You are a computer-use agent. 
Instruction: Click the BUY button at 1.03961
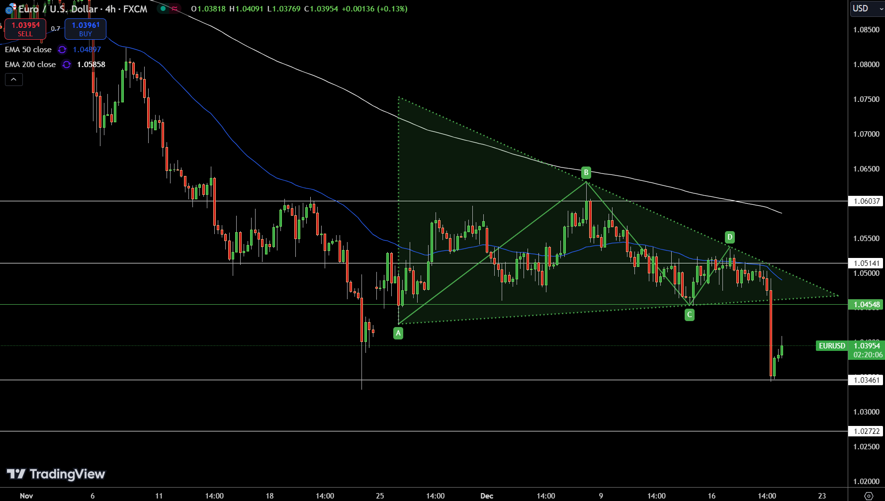(x=86, y=29)
